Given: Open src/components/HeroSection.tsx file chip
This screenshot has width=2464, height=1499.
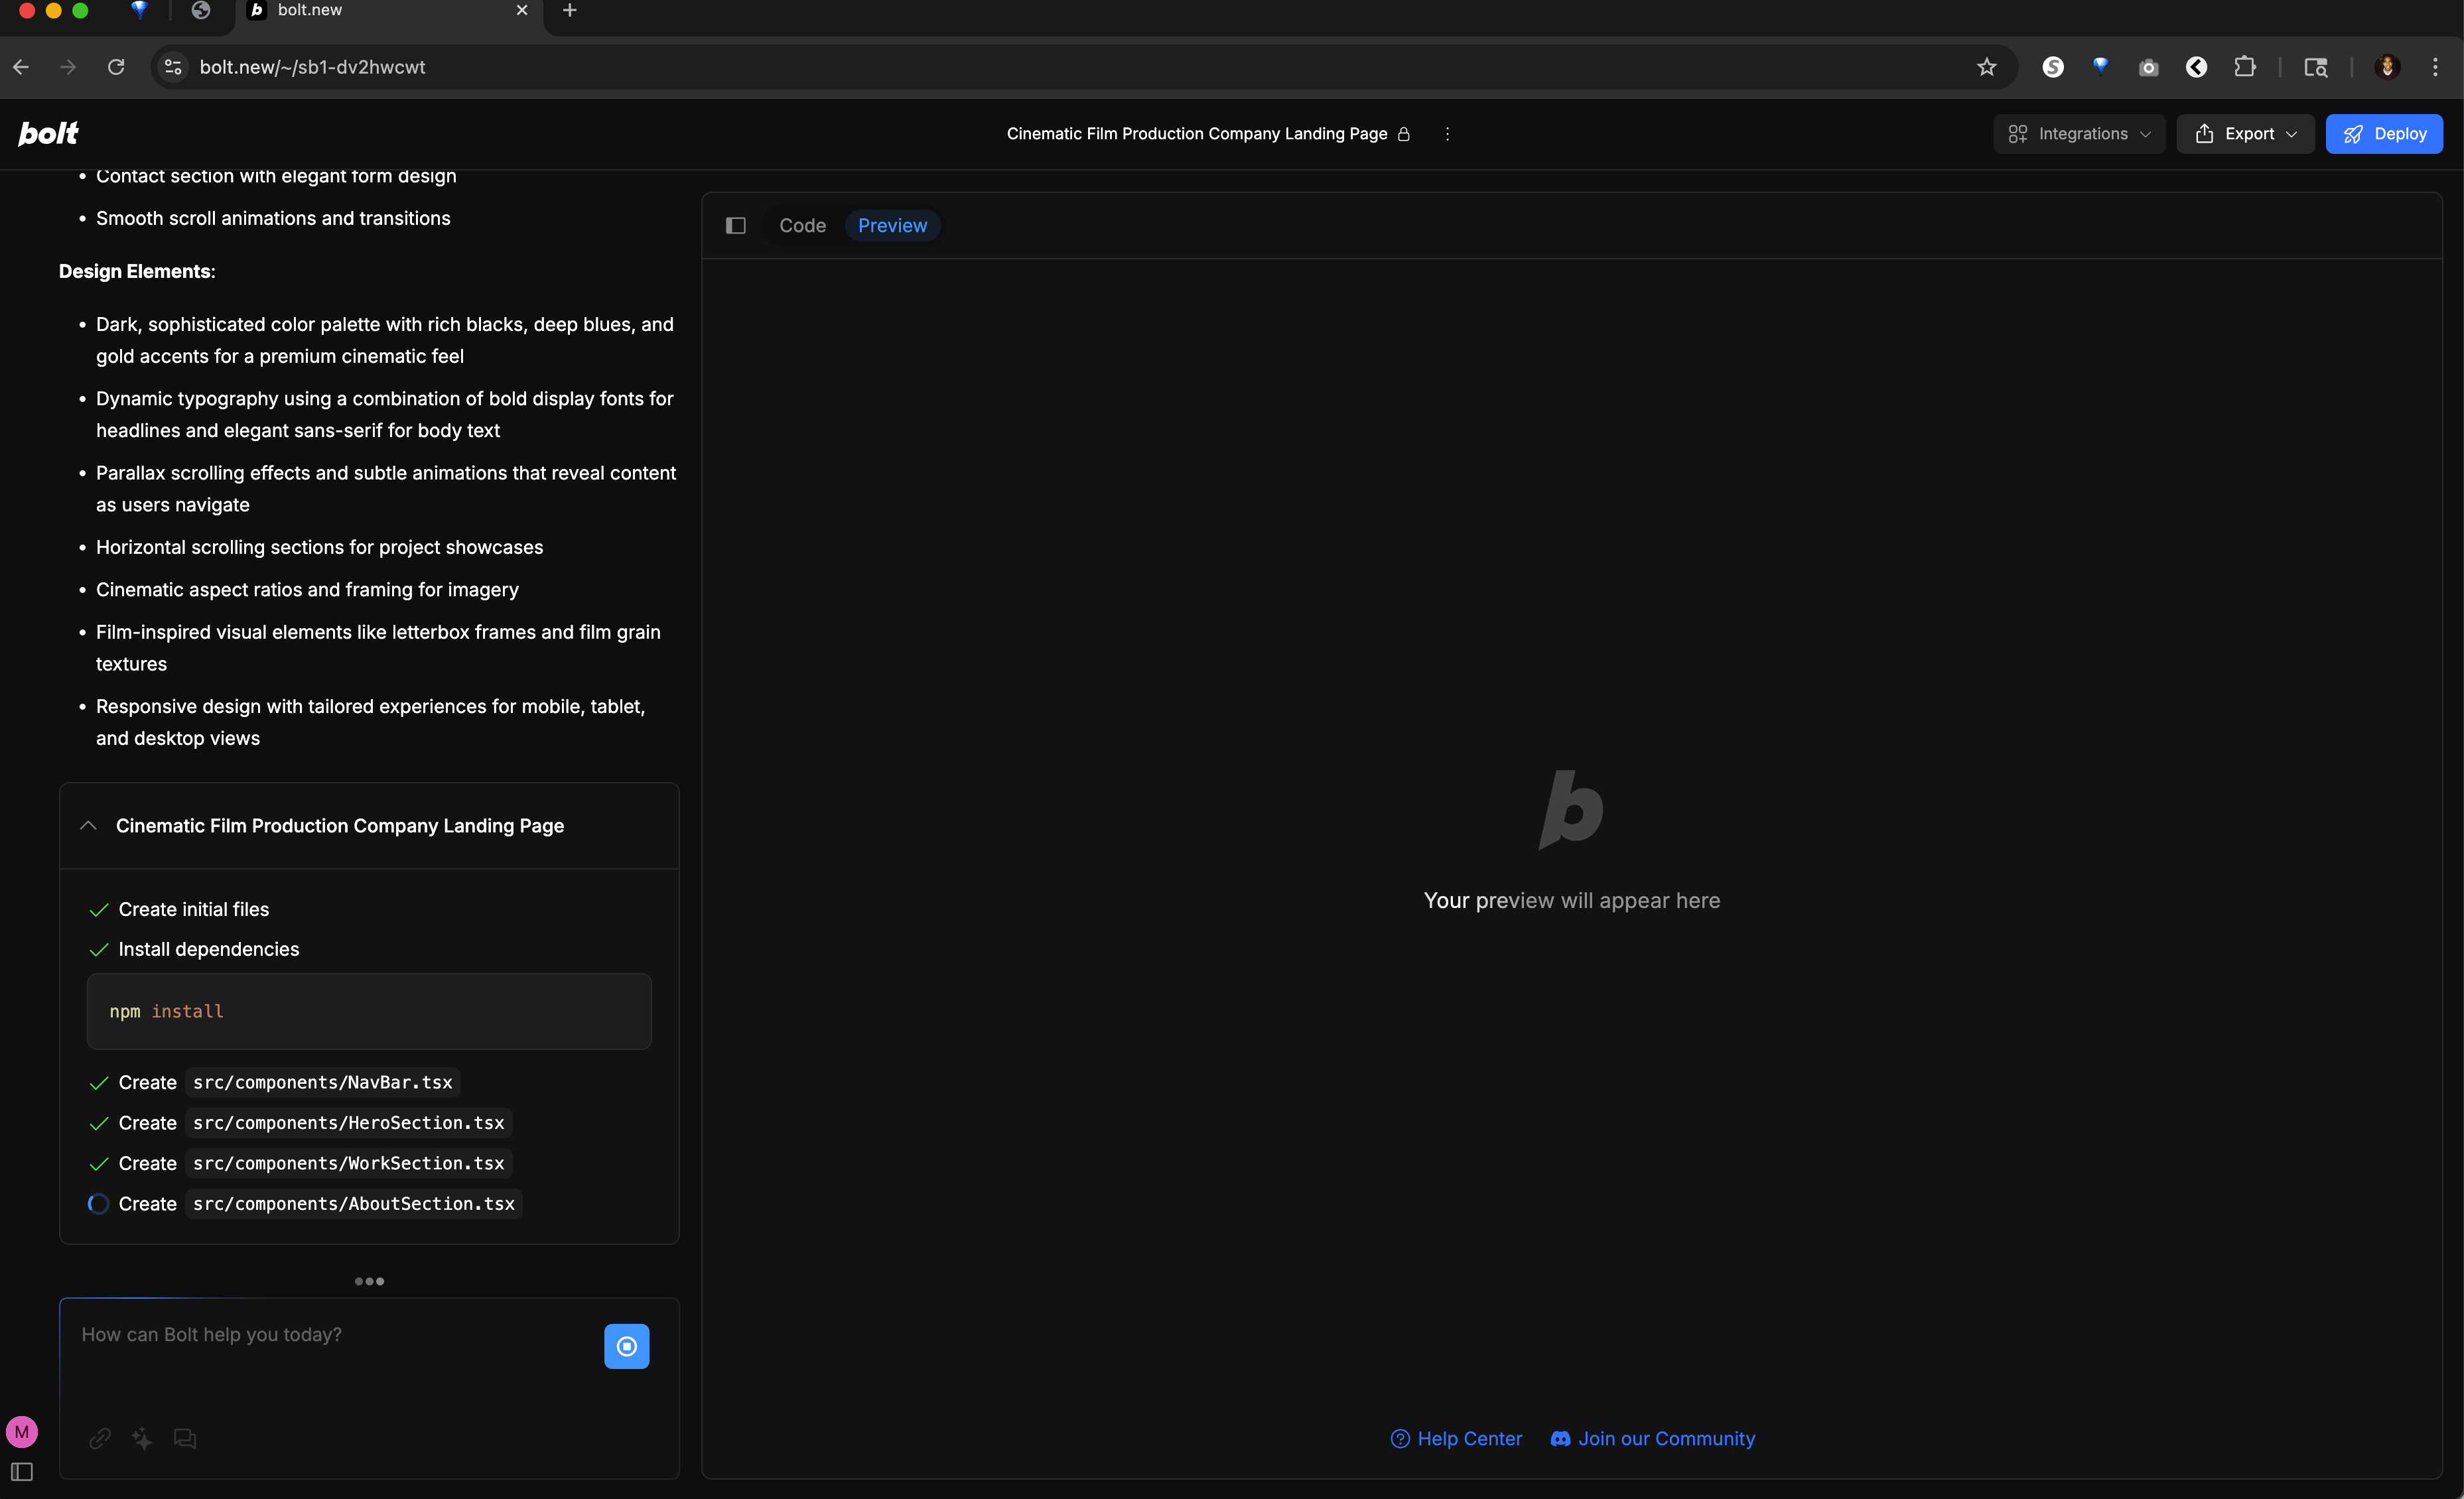Looking at the screenshot, I should [x=348, y=1123].
